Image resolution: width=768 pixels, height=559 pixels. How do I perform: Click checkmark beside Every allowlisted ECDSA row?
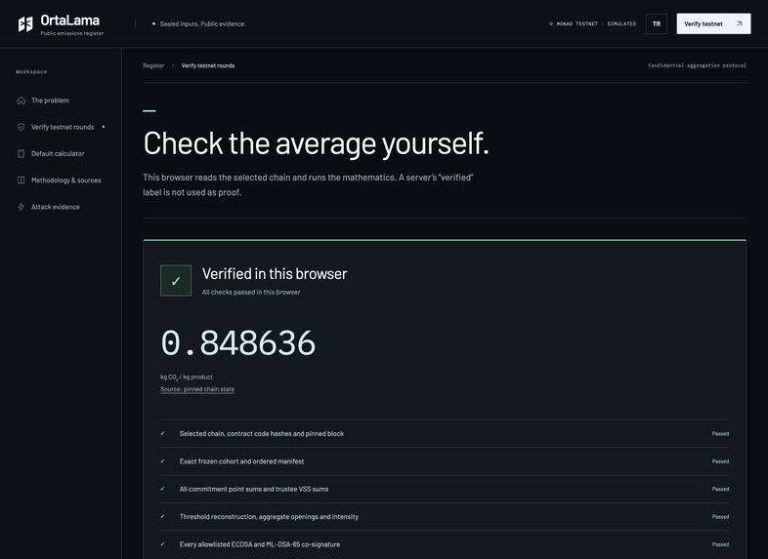162,543
